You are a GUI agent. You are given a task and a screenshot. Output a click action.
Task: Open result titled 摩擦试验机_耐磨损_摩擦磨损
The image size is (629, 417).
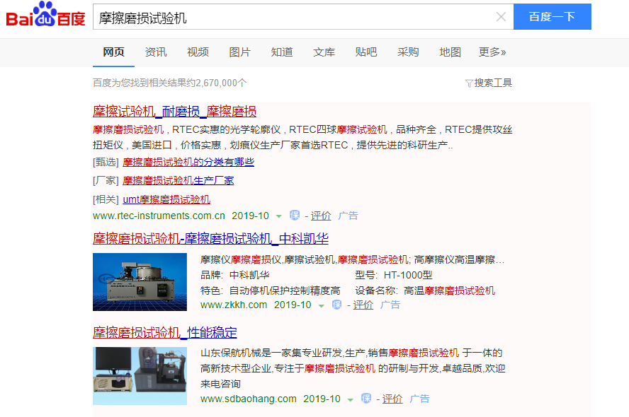[x=174, y=111]
